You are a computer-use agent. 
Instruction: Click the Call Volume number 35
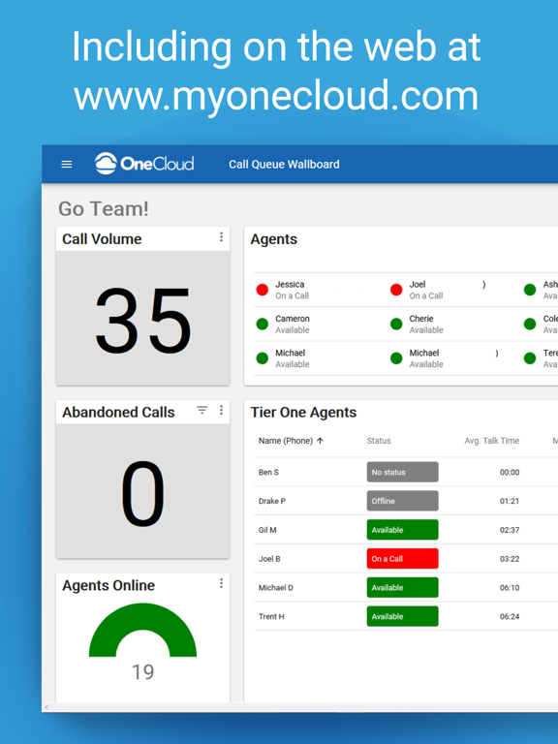click(142, 321)
